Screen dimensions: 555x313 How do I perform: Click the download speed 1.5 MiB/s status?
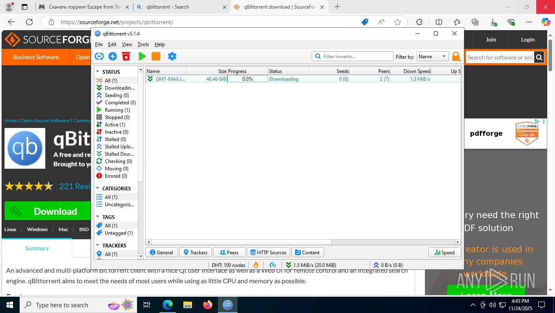coord(311,265)
